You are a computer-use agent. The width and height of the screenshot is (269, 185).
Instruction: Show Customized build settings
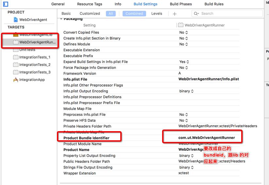pyautogui.click(x=90, y=13)
